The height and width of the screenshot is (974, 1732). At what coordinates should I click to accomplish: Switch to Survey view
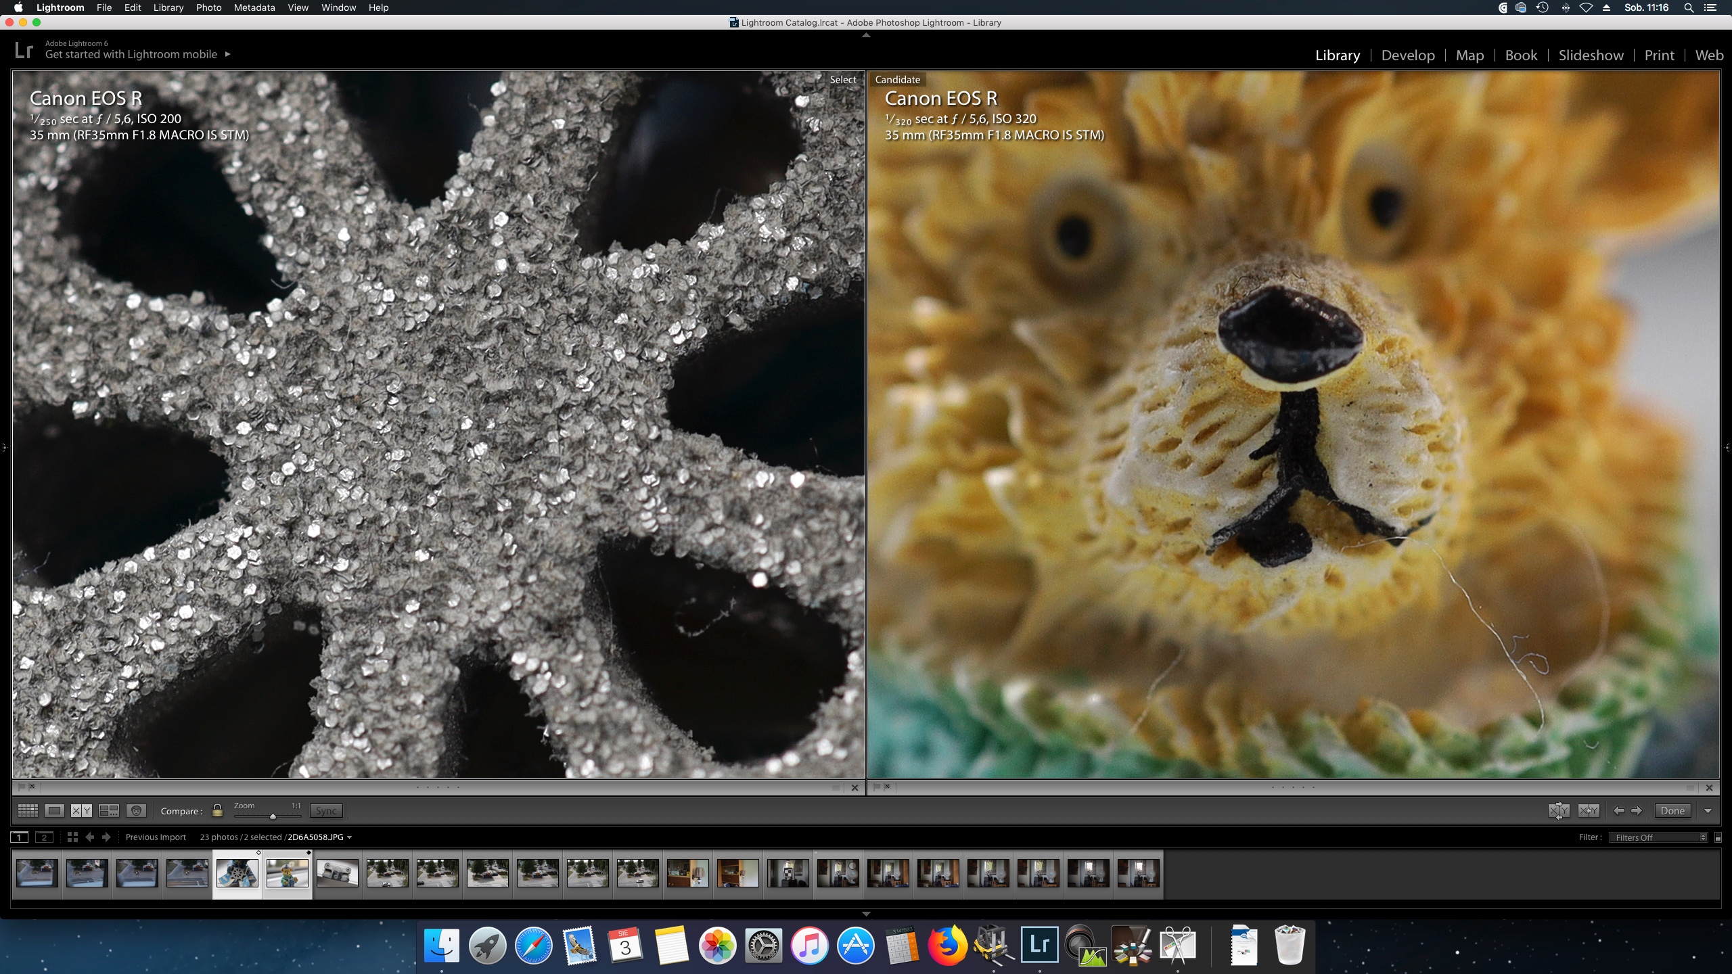(x=109, y=810)
